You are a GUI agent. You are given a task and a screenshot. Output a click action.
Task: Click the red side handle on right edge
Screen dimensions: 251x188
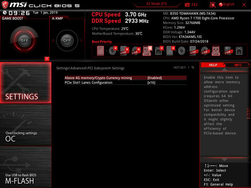coord(248,113)
